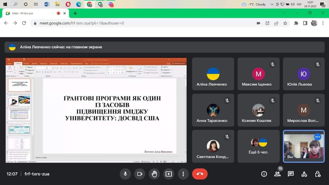Select the Meet frf-txrs-zua browser tab
This screenshot has width=329, height=185.
point(30,13)
